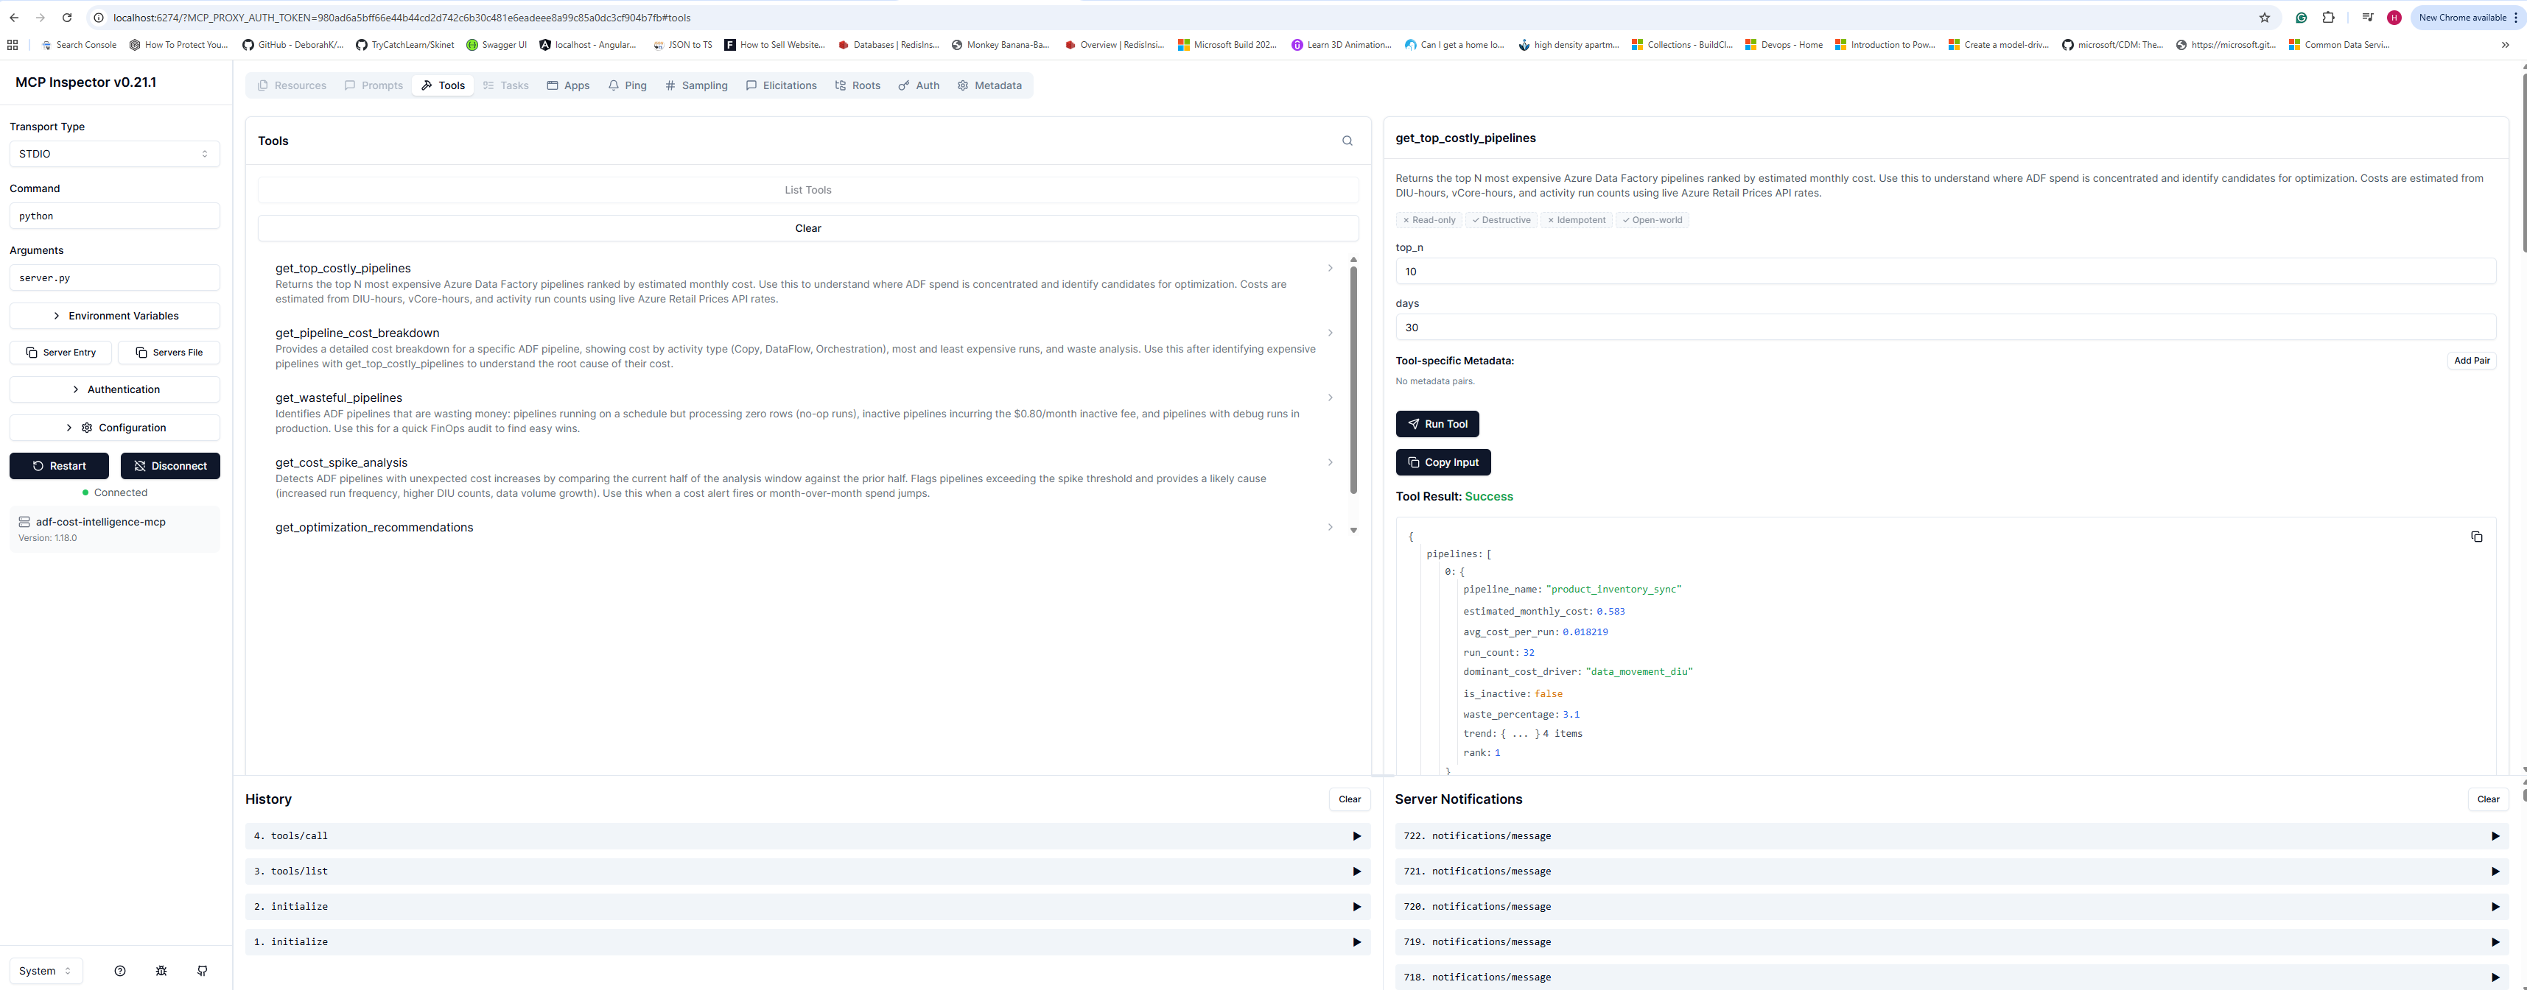Toggle the Destructive annotation badge
Image resolution: width=2527 pixels, height=990 pixels.
(x=1501, y=221)
